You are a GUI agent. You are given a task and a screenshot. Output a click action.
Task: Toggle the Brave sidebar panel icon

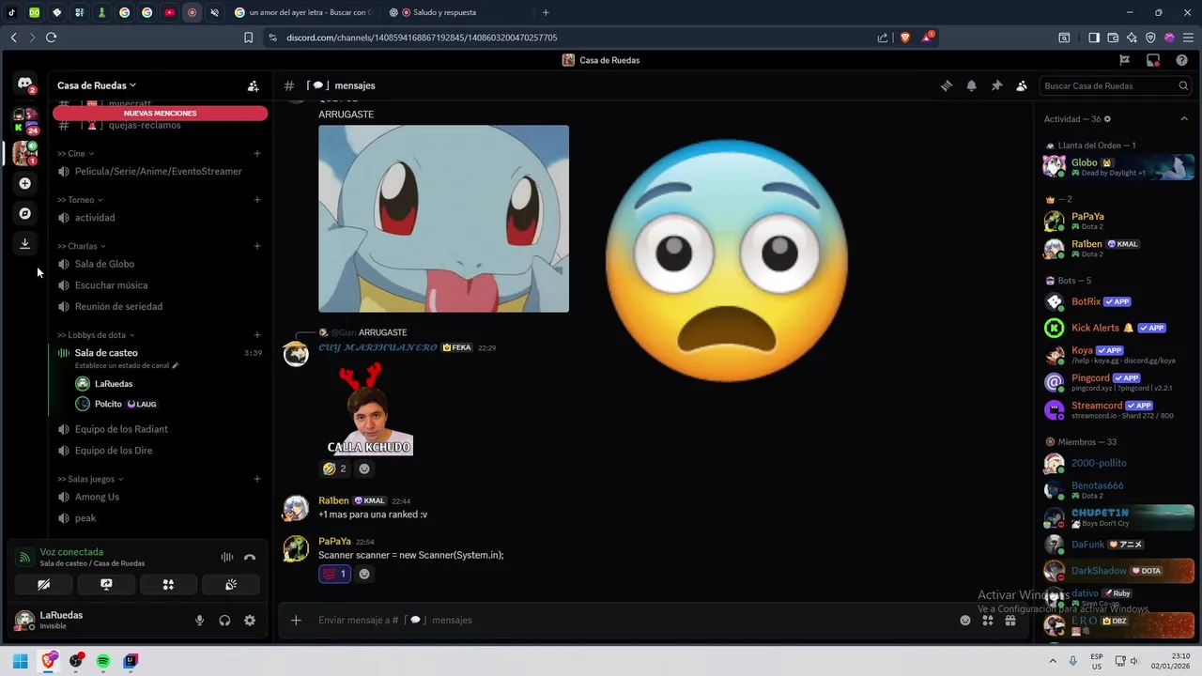point(1094,38)
